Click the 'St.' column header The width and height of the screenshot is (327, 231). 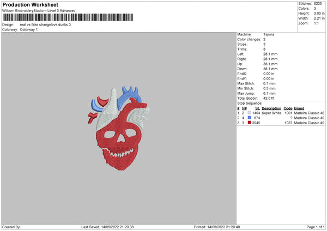[258, 108]
